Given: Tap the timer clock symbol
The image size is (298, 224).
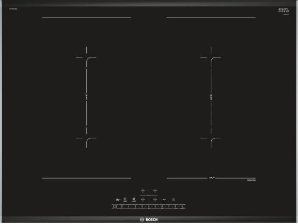Looking at the screenshot, I should click(174, 200).
